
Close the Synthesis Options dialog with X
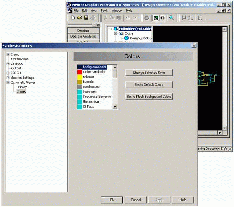pyautogui.click(x=194, y=46)
